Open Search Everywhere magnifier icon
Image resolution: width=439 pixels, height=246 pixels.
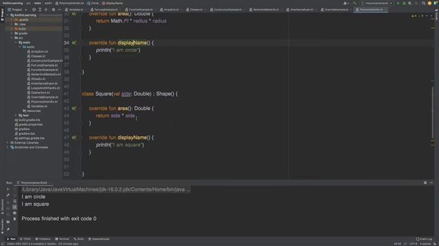423,3
